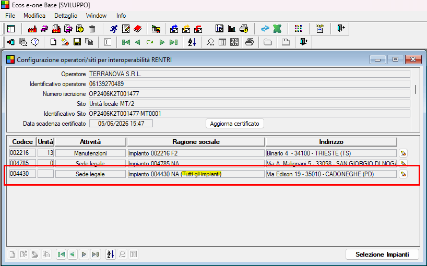Open the red book toolbar icon

pos(137,29)
